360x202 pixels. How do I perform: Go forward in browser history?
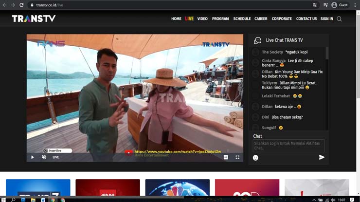click(x=13, y=5)
